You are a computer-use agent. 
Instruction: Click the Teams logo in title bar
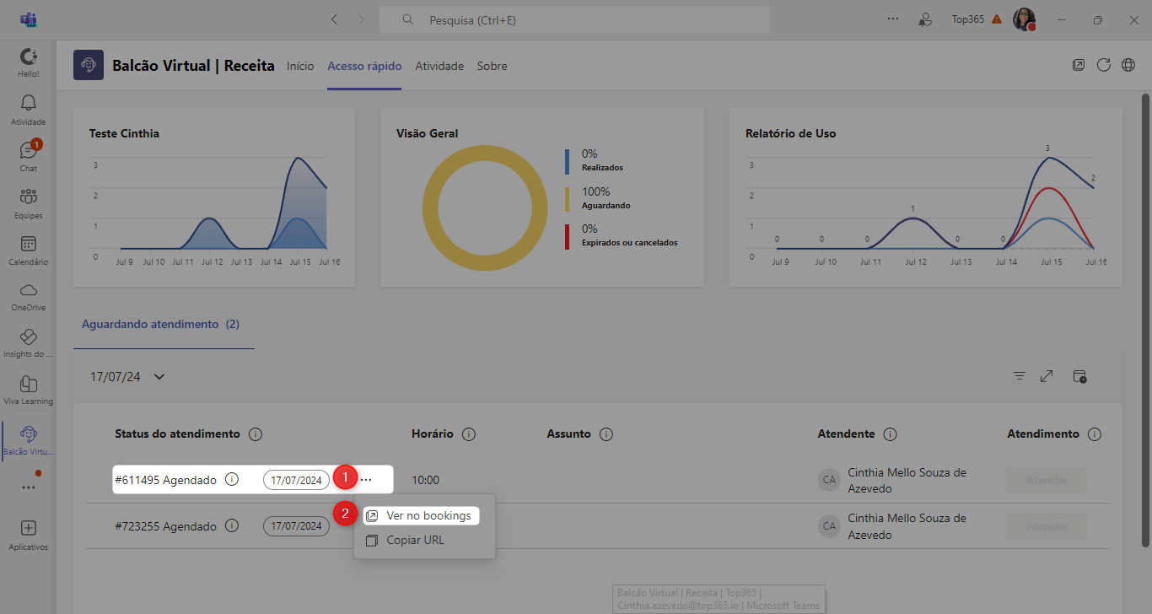[28, 19]
